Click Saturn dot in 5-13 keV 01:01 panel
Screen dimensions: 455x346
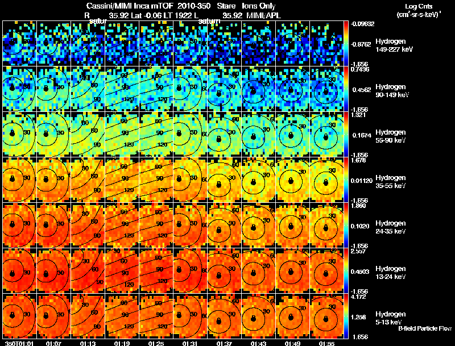tap(12, 315)
